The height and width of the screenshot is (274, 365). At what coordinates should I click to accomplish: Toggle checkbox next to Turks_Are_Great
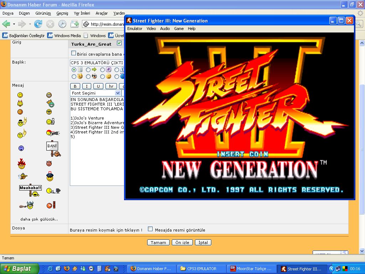[119, 43]
